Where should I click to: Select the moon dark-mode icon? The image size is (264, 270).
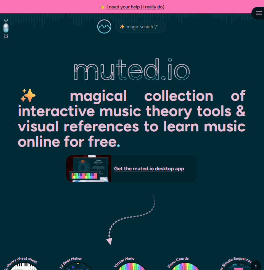[6, 20]
